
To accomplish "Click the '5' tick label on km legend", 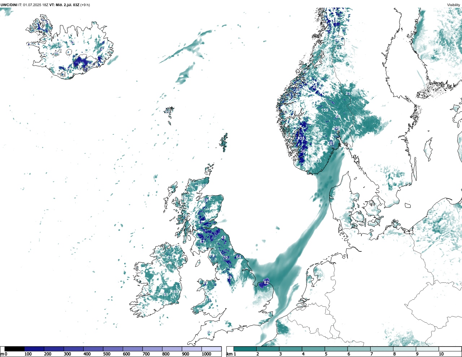I will click(326, 354).
